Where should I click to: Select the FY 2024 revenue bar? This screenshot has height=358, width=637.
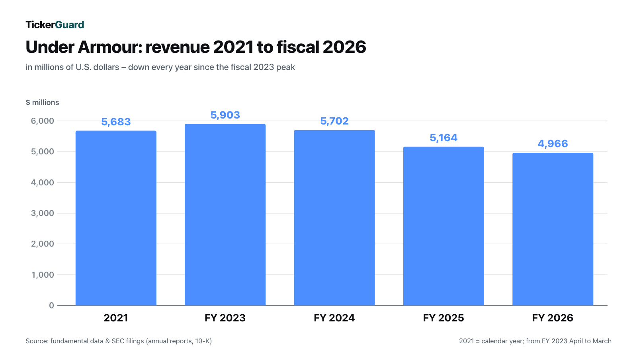[334, 218]
